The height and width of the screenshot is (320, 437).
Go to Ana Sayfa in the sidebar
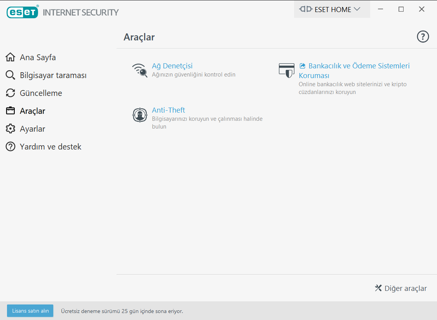[x=38, y=57]
